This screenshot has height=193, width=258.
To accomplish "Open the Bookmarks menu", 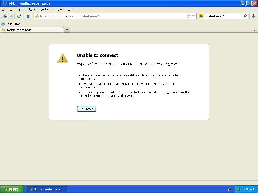I will [47, 9].
